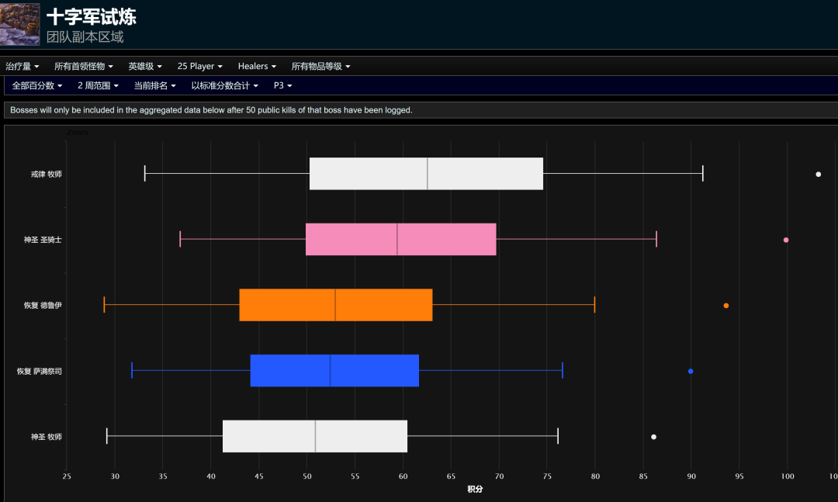Open the 以标准分数合计 aggregation dropdown
Image resolution: width=838 pixels, height=502 pixels.
tap(225, 85)
